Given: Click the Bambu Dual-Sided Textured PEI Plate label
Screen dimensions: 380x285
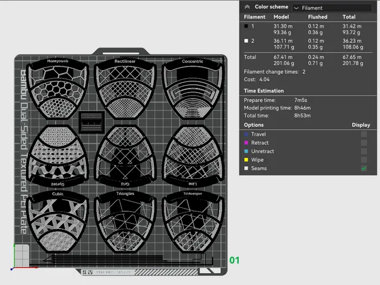Looking at the screenshot, I should (x=23, y=152).
